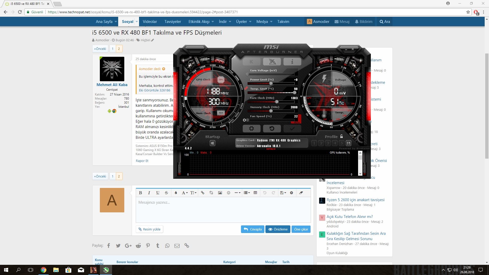Click the Afterburner info 'i' button

tap(292, 62)
